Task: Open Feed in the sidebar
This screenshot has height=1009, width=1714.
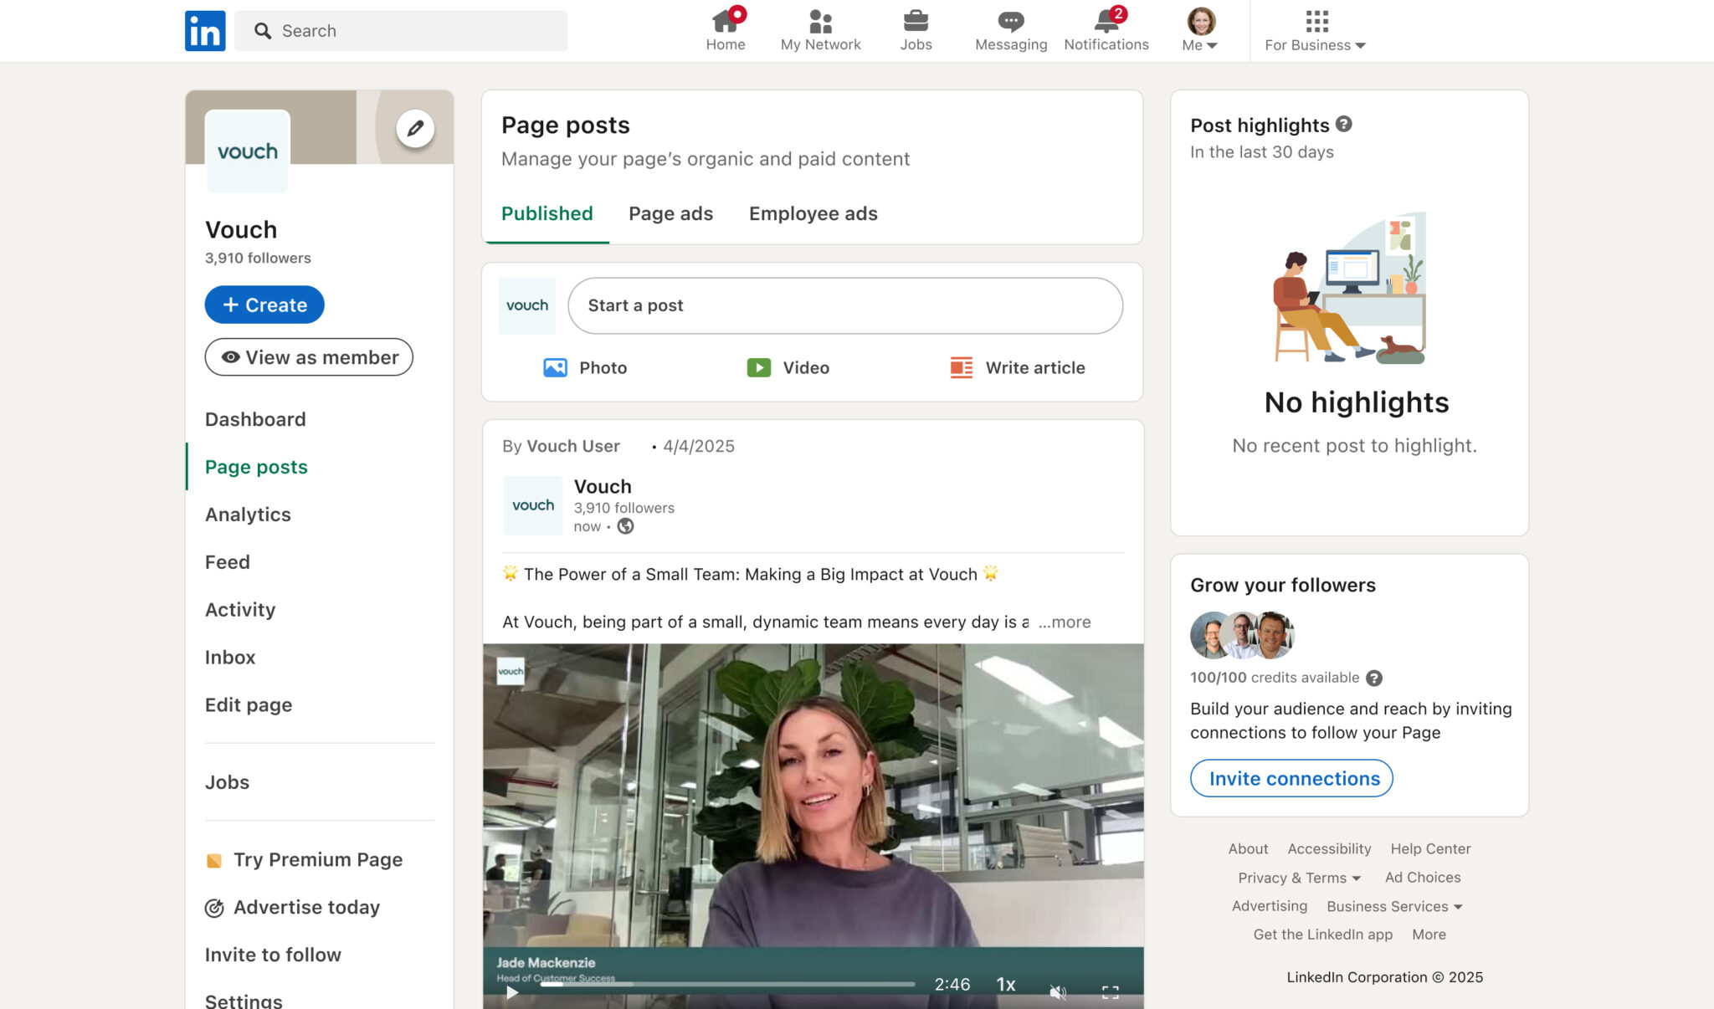Action: point(228,562)
